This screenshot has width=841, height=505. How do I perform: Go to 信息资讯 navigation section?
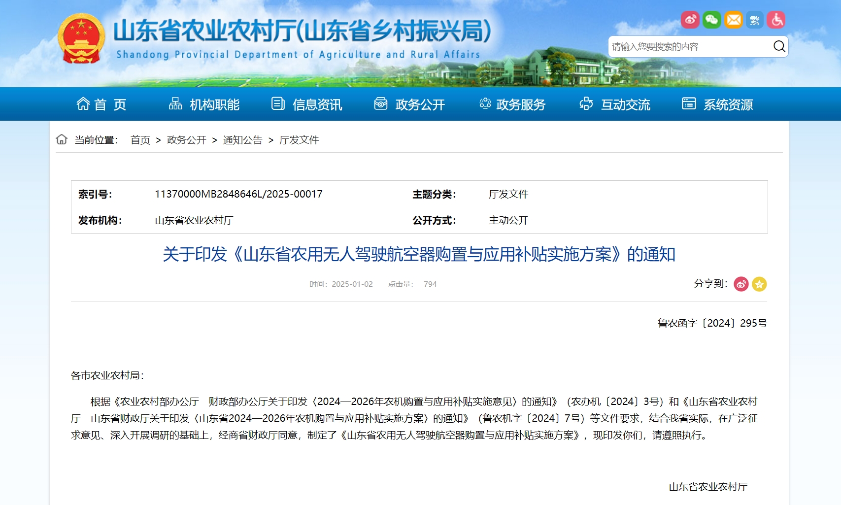(306, 104)
